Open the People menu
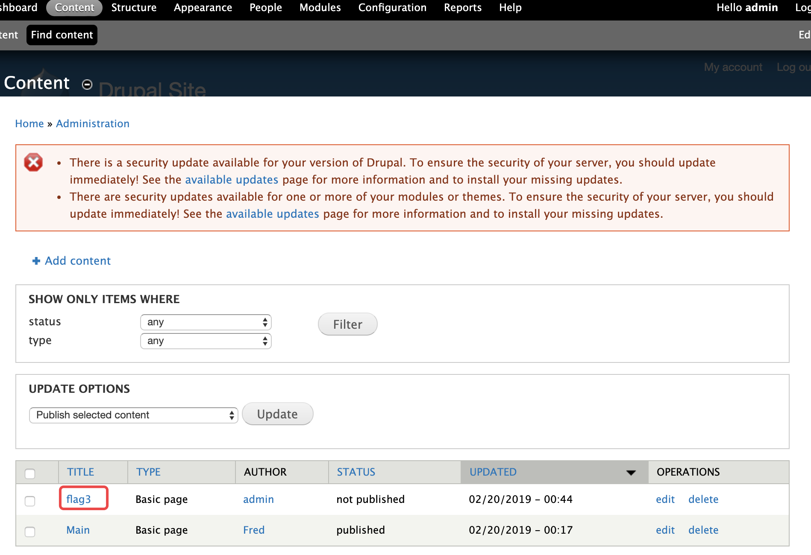 pyautogui.click(x=266, y=8)
